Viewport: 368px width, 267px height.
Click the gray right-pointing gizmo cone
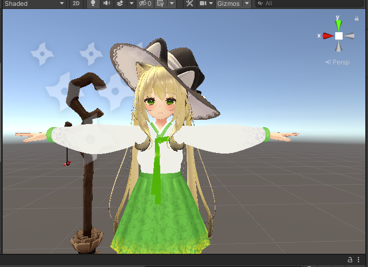point(349,36)
